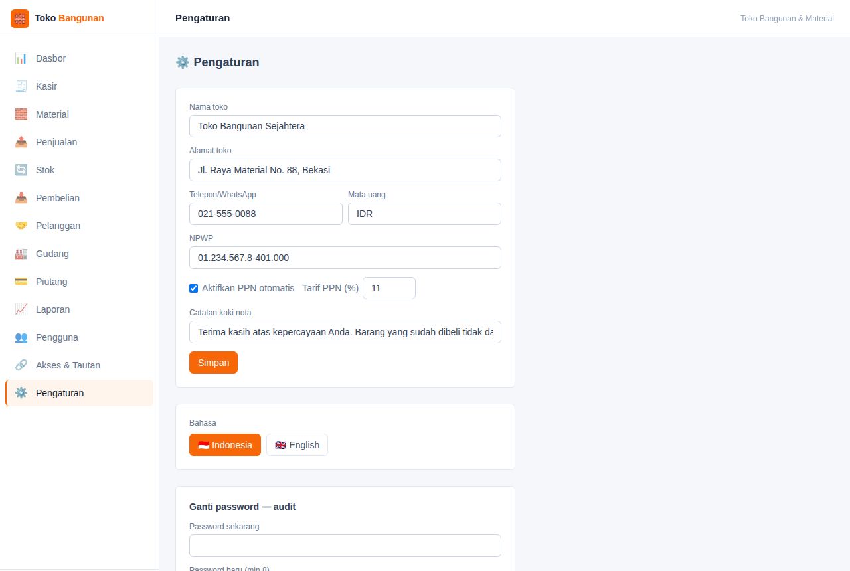Click the Kasir receipt icon
The height and width of the screenshot is (571, 850).
pyautogui.click(x=21, y=86)
